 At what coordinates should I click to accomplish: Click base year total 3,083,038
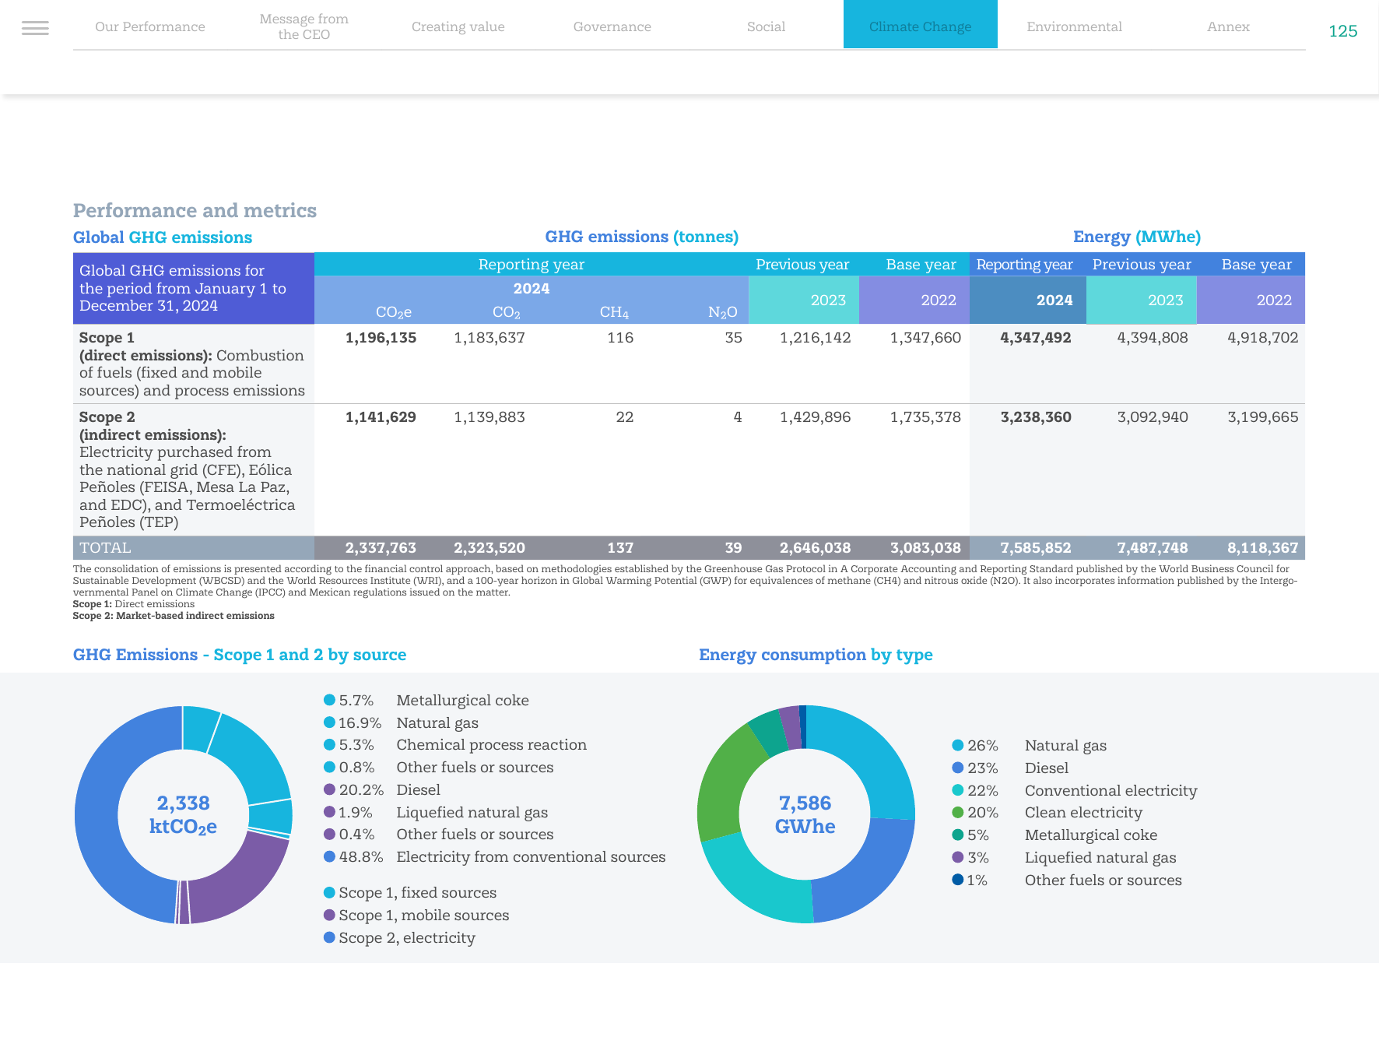(x=925, y=548)
